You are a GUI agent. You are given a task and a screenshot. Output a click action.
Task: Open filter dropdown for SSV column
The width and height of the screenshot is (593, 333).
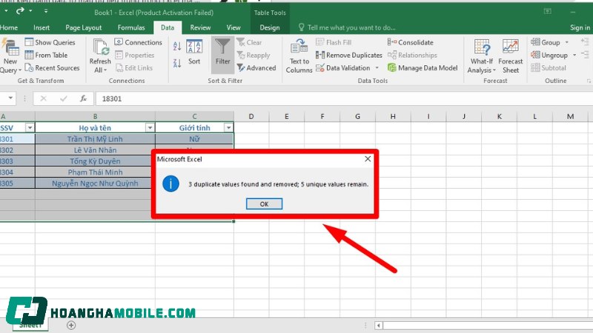[x=30, y=128]
